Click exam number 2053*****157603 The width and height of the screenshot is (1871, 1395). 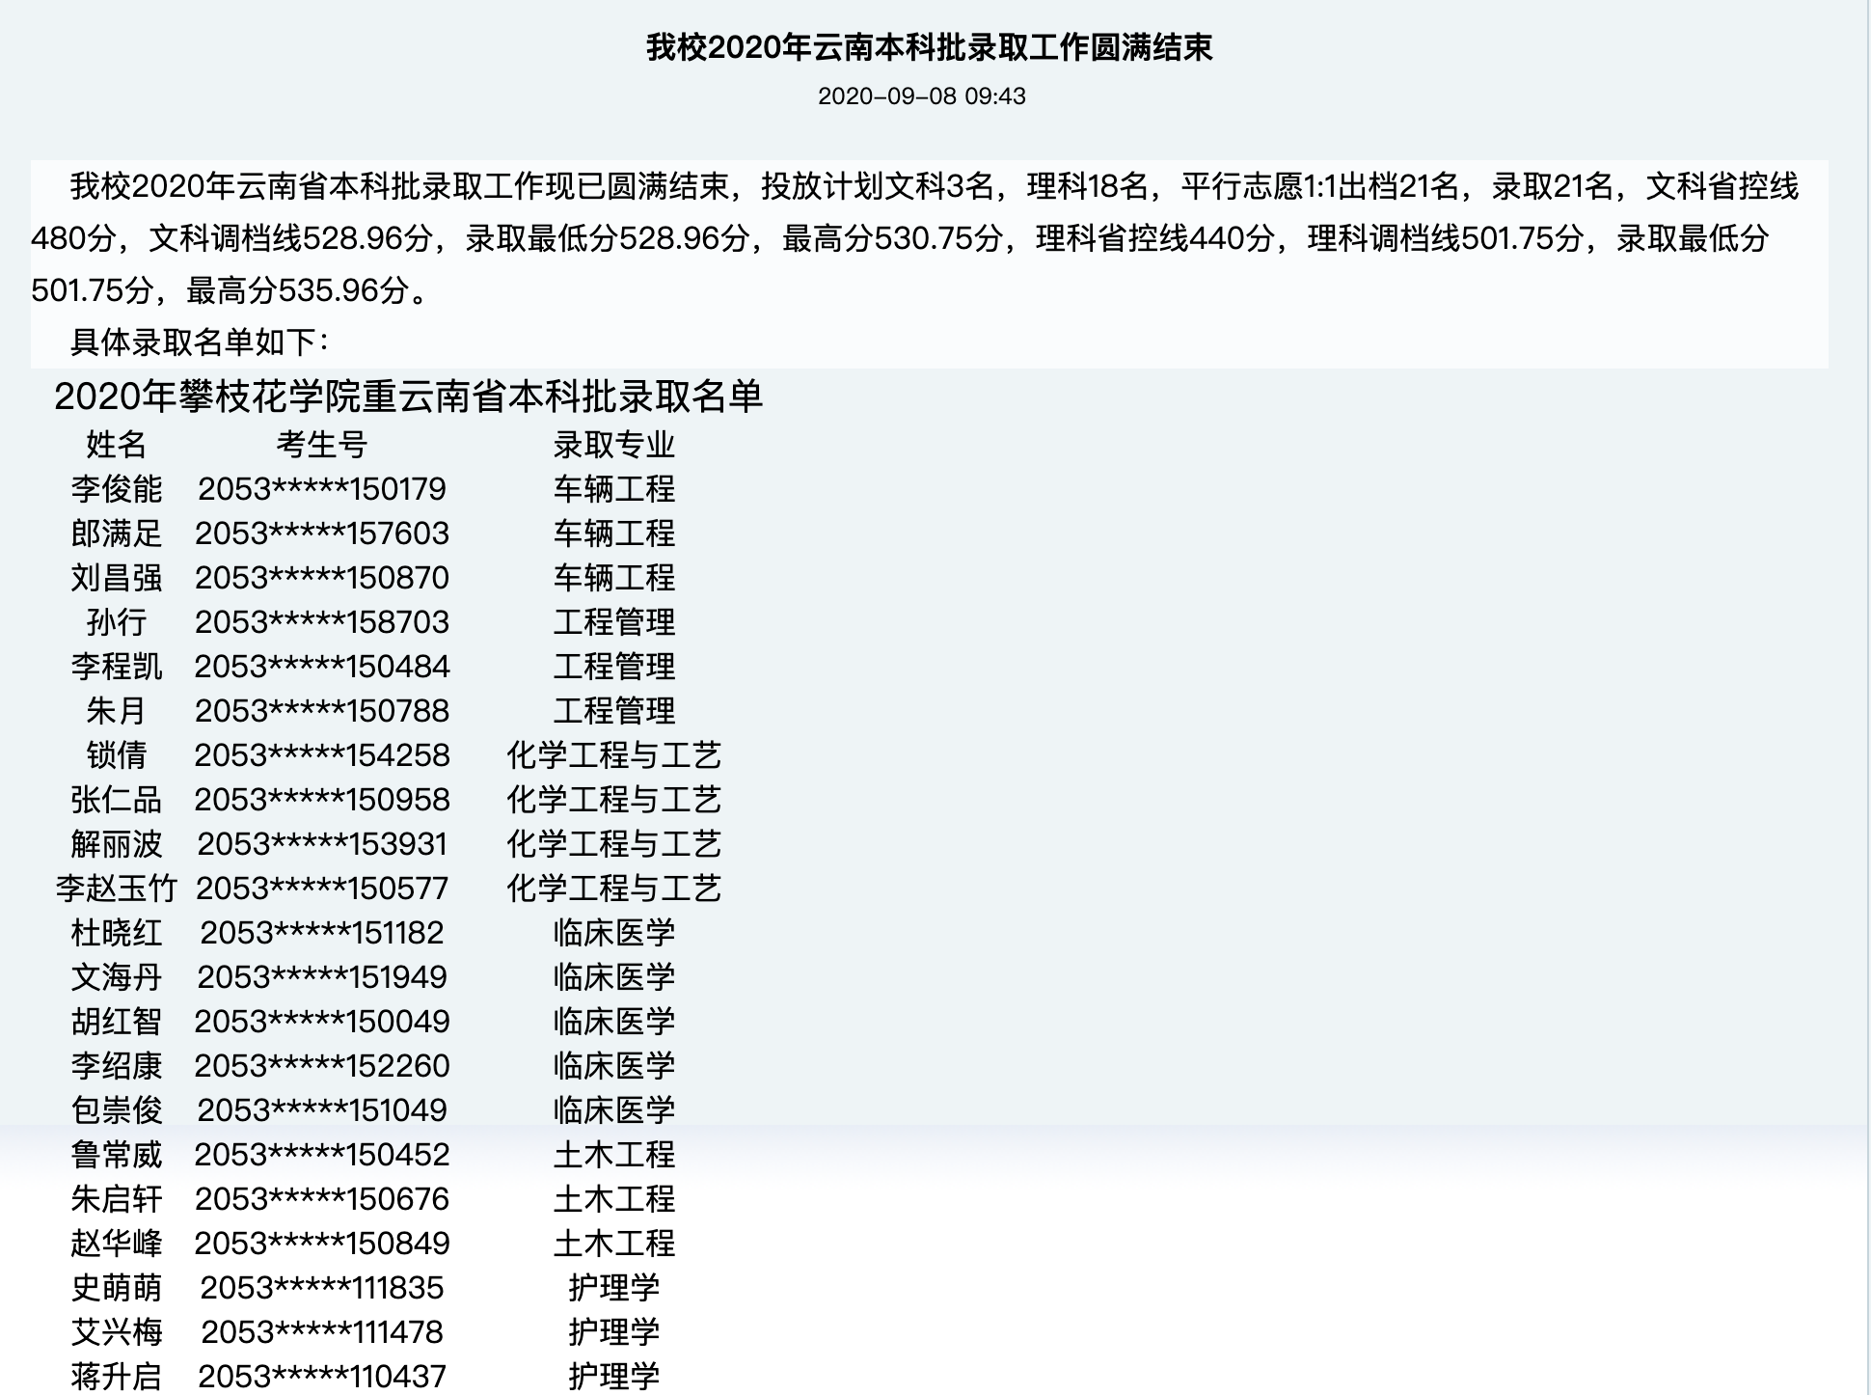[x=322, y=533]
